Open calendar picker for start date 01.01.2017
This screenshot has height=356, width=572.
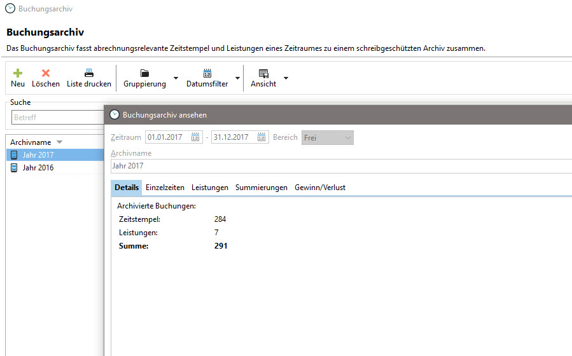click(195, 137)
